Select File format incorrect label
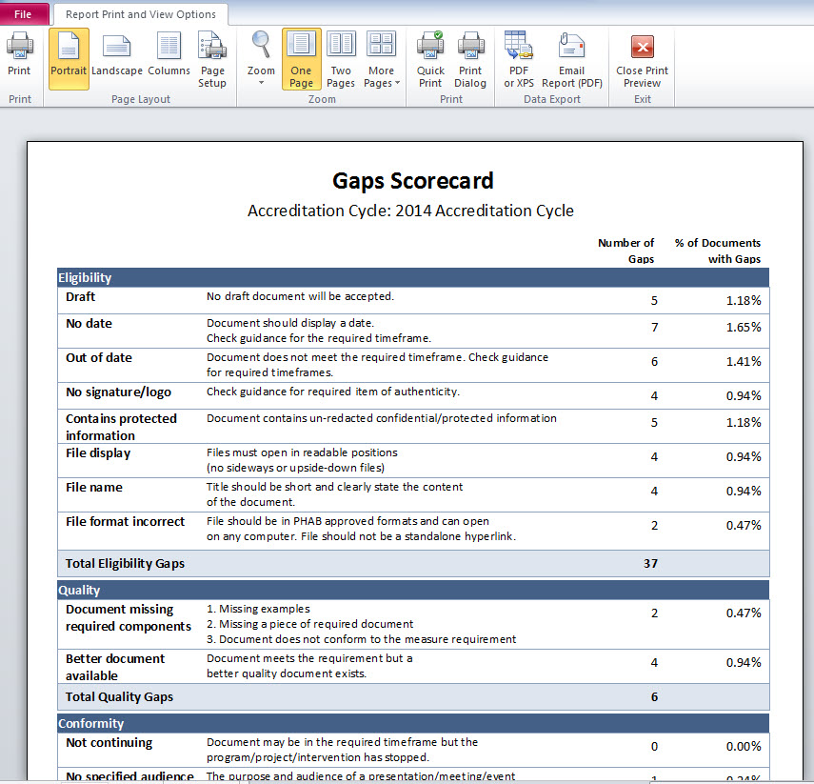Screen dimensions: 814x784 (125, 522)
